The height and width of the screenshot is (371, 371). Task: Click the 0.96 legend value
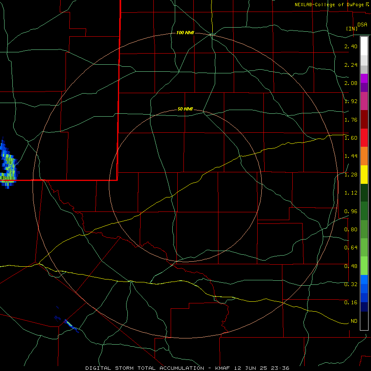351,211
